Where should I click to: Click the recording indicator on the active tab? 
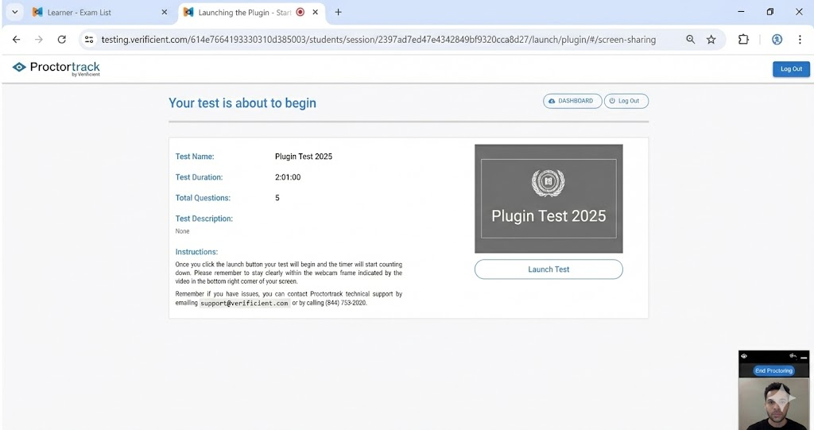tap(300, 12)
